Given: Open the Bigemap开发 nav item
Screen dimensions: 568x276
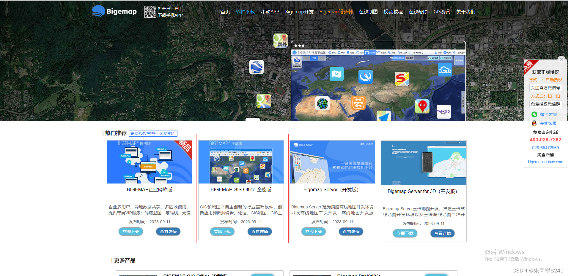Looking at the screenshot, I should click(x=299, y=12).
